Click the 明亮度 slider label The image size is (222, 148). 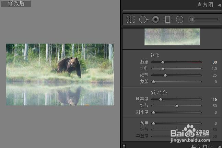click(142, 99)
